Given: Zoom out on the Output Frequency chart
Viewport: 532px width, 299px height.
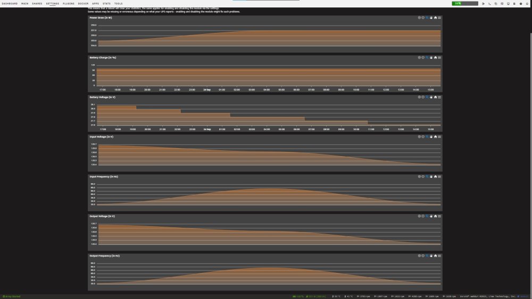Looking at the screenshot, I should 423,255.
